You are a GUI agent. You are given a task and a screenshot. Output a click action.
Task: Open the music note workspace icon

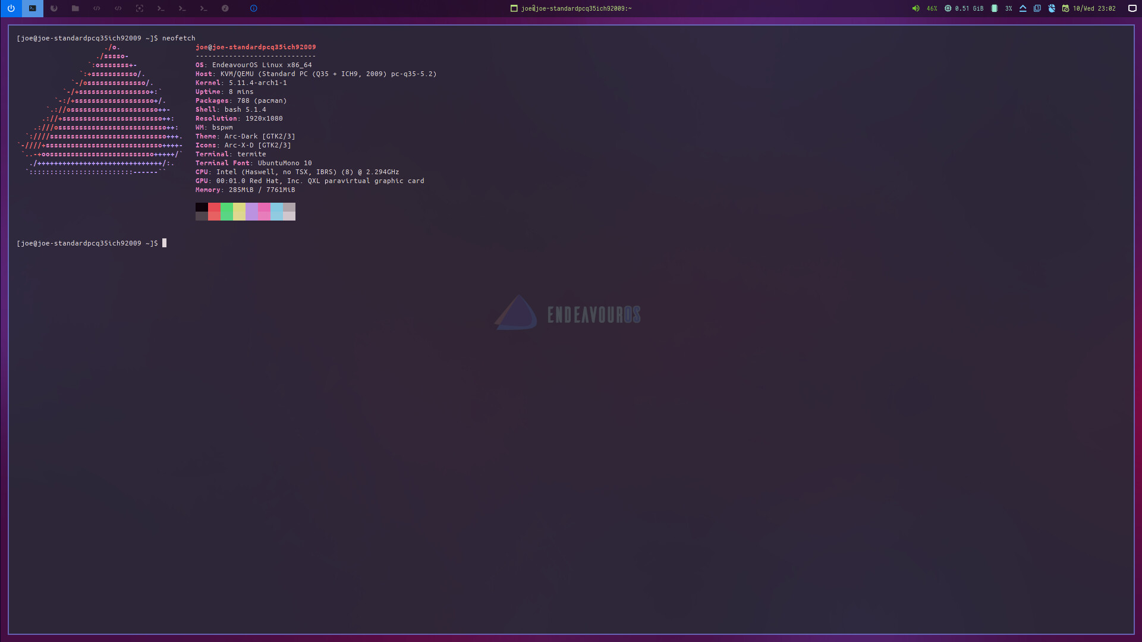tap(225, 8)
